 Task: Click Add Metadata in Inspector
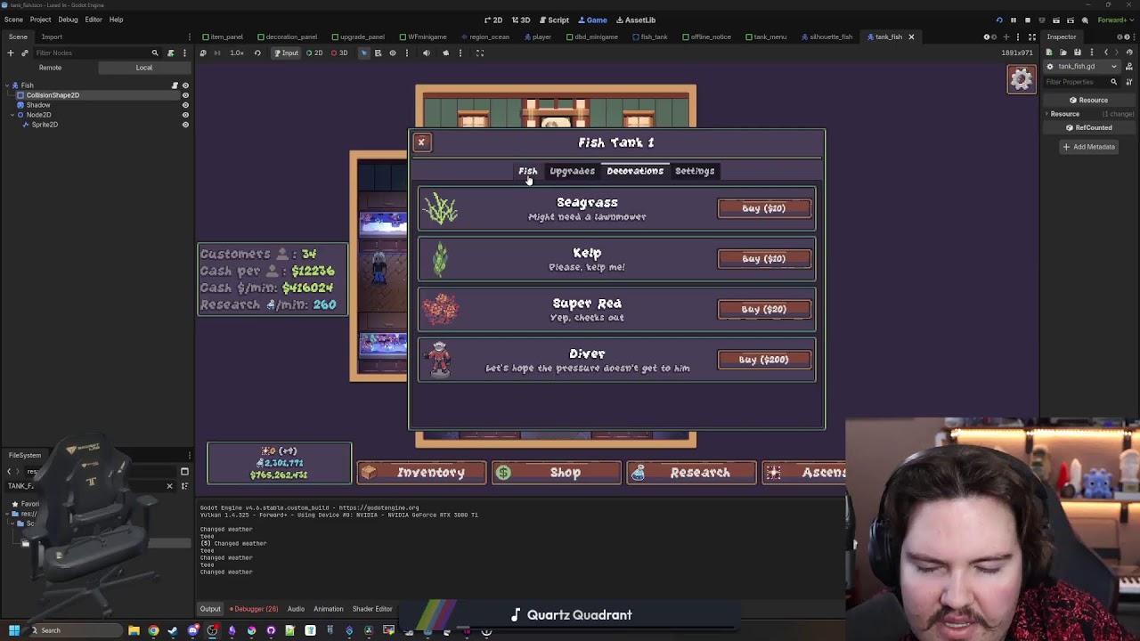1088,147
